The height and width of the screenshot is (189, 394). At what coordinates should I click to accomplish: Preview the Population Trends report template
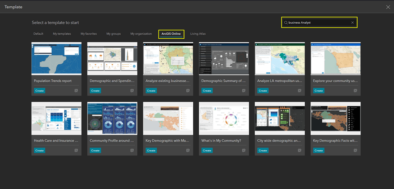76,91
